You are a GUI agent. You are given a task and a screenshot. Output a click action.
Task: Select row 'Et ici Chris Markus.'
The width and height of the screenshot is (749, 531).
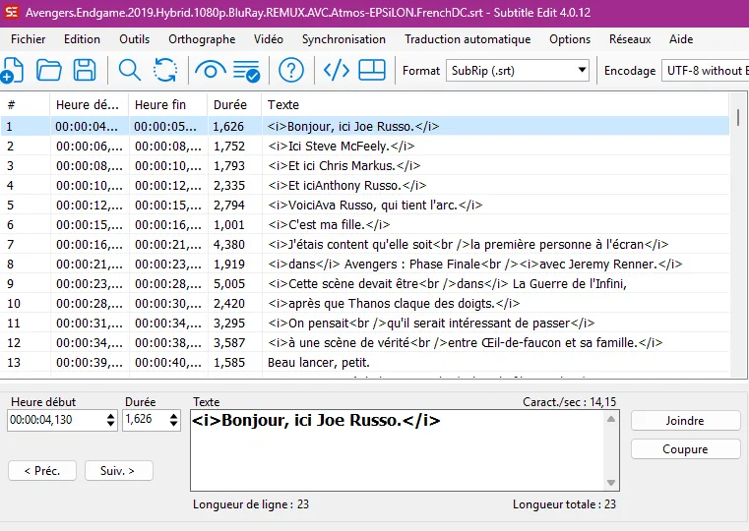click(365, 165)
